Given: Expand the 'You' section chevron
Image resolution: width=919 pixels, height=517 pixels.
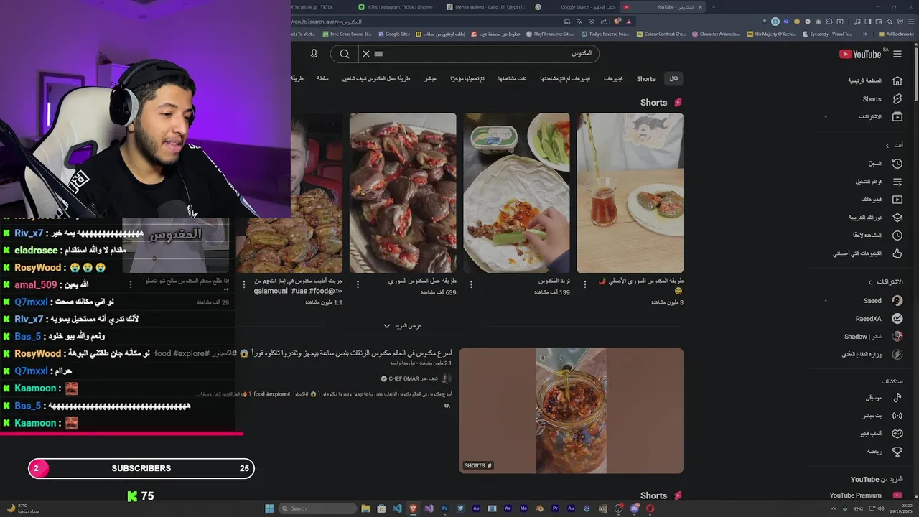Looking at the screenshot, I should 887,145.
